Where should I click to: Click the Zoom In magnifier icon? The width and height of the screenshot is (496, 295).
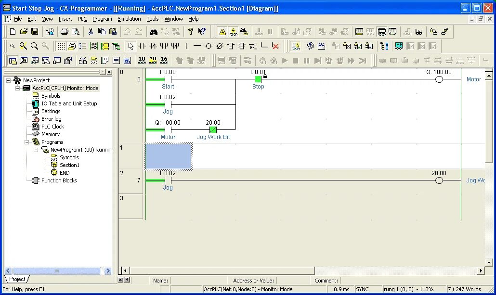tap(35, 46)
